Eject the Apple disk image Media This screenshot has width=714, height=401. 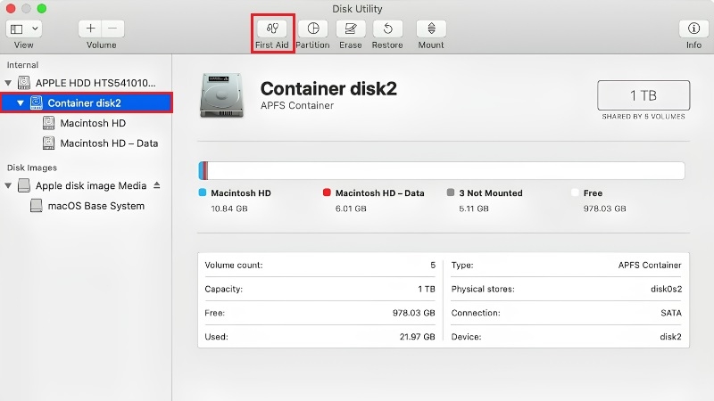pos(157,185)
